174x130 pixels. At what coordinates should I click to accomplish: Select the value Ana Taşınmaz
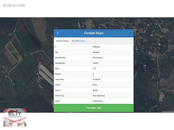click(x=99, y=96)
